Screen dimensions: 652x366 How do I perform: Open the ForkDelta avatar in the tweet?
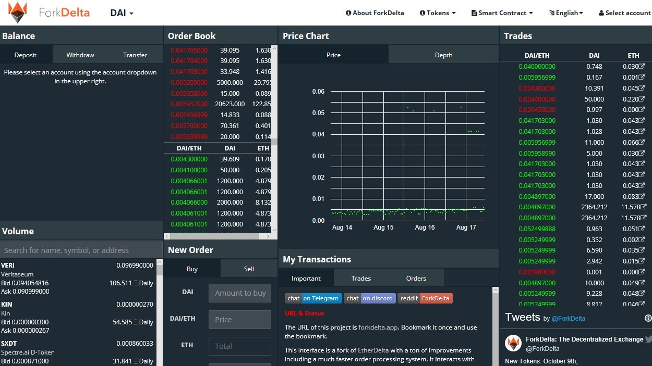click(513, 343)
